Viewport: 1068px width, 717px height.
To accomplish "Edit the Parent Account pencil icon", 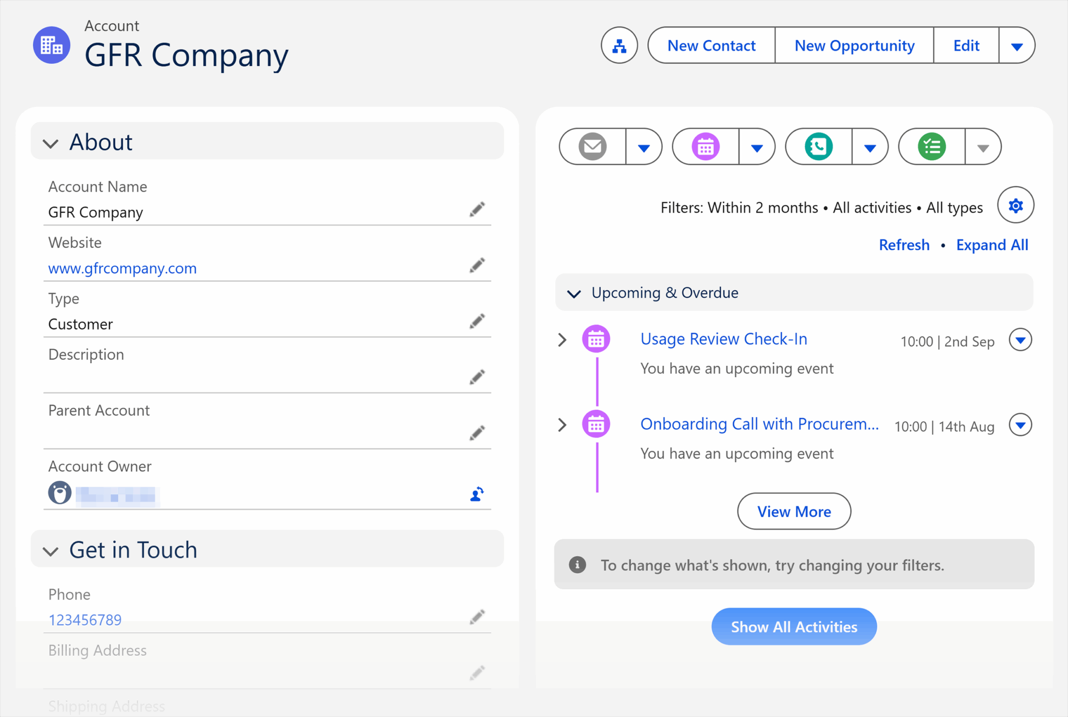I will pyautogui.click(x=477, y=433).
